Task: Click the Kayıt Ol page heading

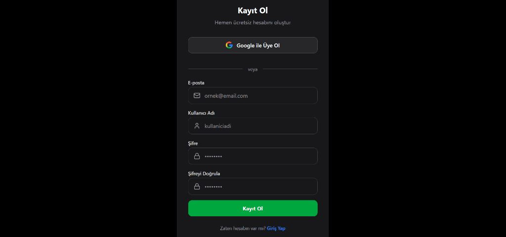Action: coord(253,10)
